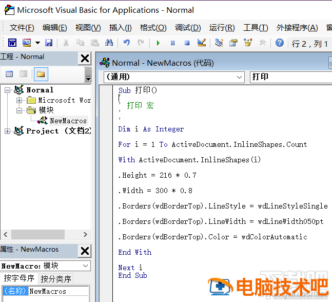Click the Toolbox hammer-wrench icon

[263, 43]
